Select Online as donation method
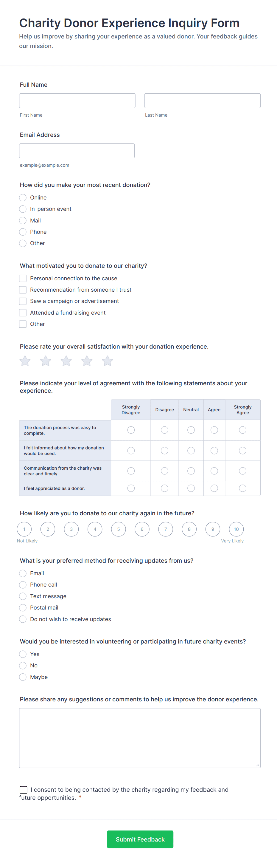The height and width of the screenshot is (863, 277). (x=23, y=198)
